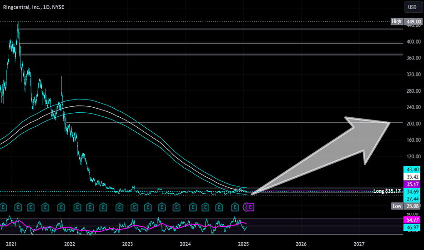
Task: Click the purple 35.17 price label
Action: point(412,185)
